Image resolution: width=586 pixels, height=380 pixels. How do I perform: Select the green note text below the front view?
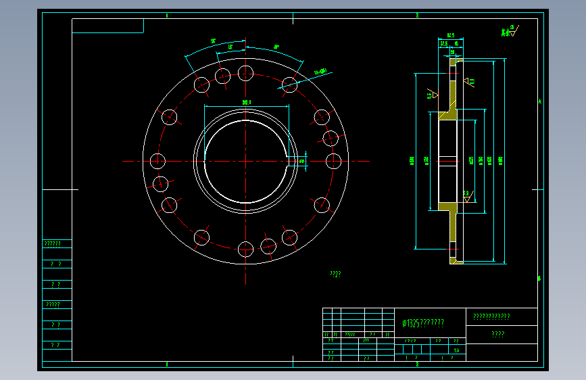pos(335,274)
